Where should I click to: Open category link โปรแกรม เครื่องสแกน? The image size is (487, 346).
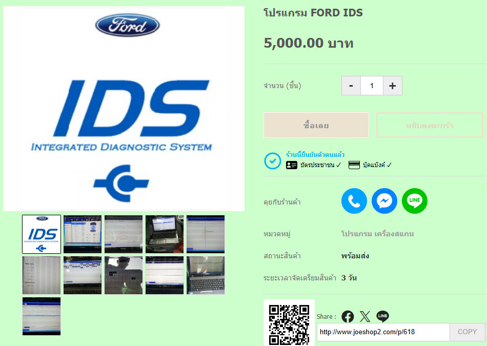pyautogui.click(x=377, y=234)
